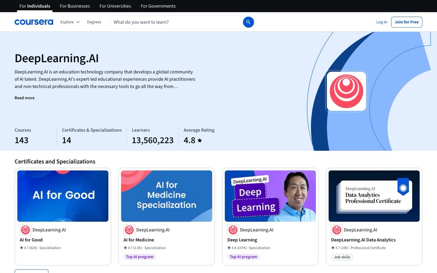This screenshot has width=437, height=273.
Task: Switch to For Businesses tab
Action: tap(75, 6)
